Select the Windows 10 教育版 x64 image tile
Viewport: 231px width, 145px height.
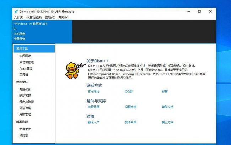42,31
